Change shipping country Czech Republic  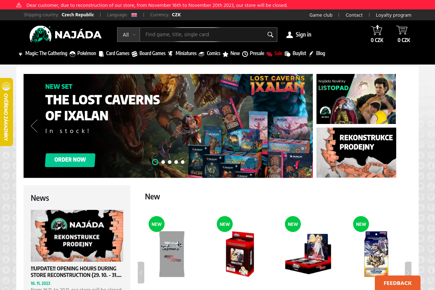pos(78,15)
